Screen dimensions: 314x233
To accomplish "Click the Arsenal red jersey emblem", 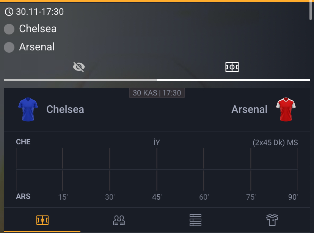I will tap(287, 109).
